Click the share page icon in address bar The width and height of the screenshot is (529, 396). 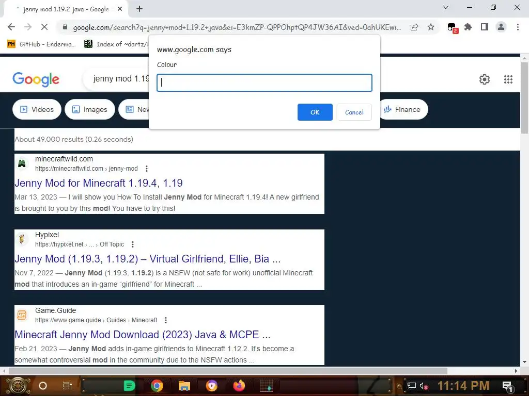(414, 27)
